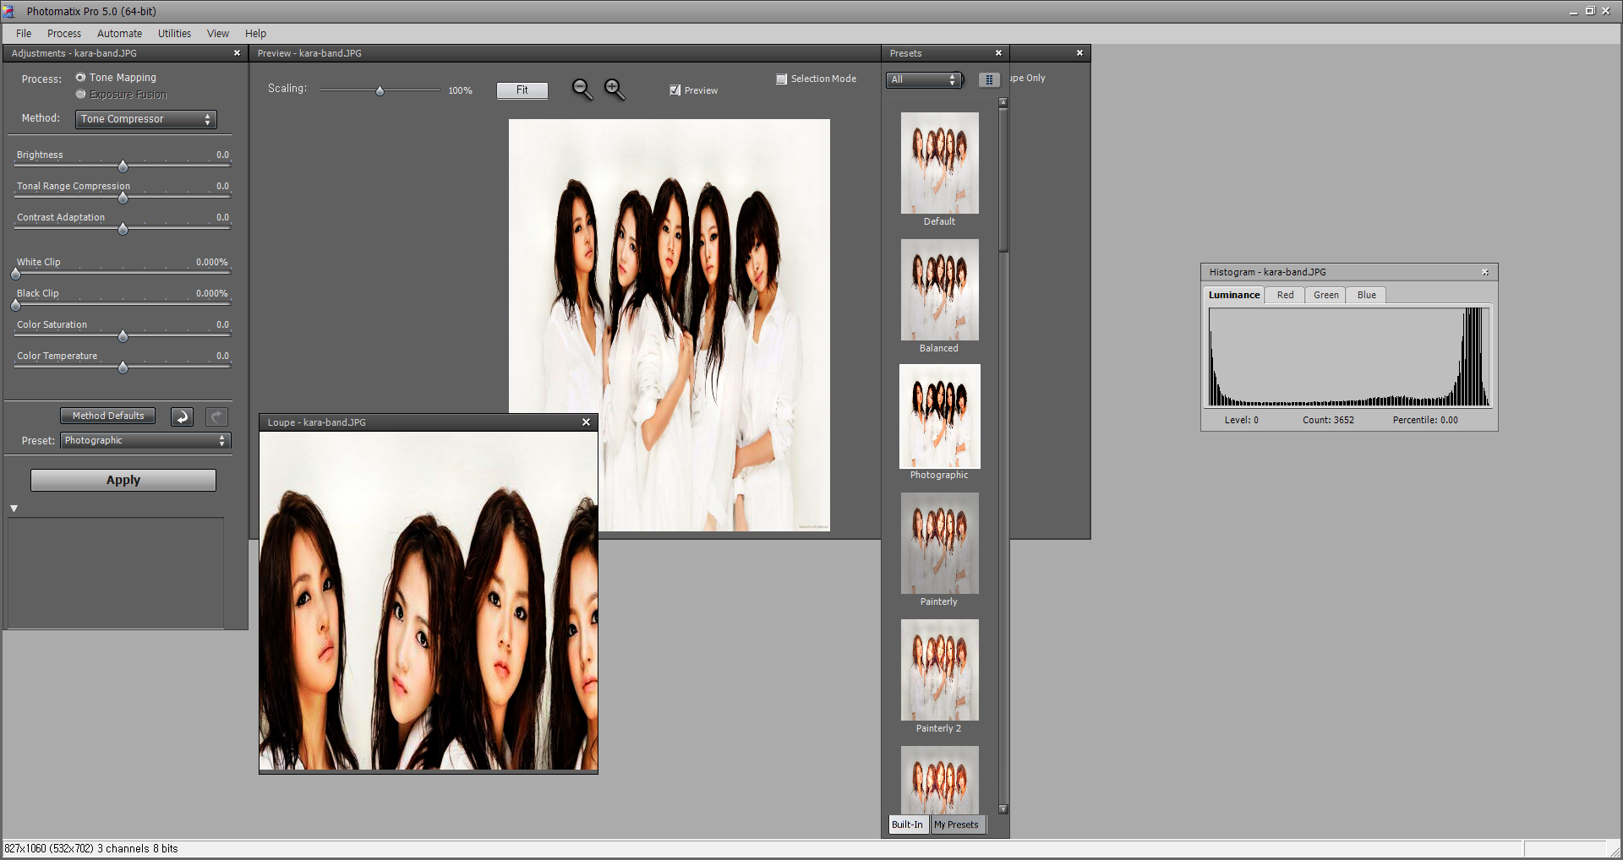Click the Fit scaling button
Viewport: 1623px width, 860px height.
522,90
